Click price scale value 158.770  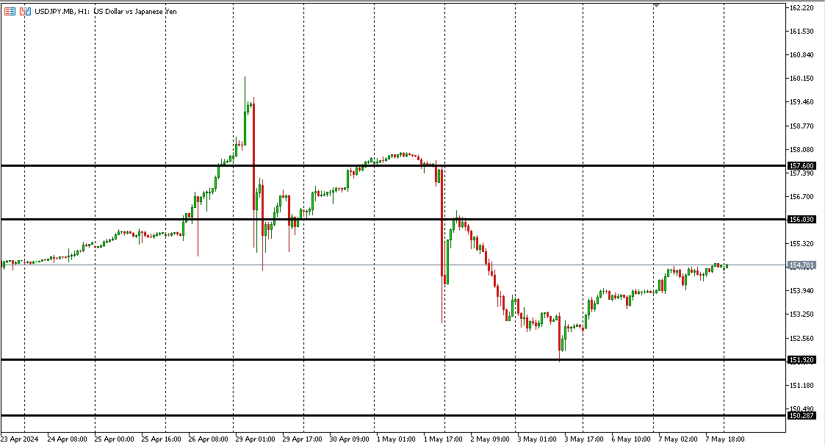[801, 126]
